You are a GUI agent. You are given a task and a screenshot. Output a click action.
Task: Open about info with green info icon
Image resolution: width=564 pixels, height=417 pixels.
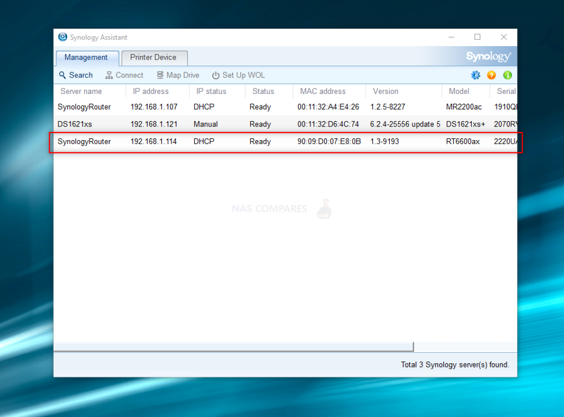tap(508, 75)
